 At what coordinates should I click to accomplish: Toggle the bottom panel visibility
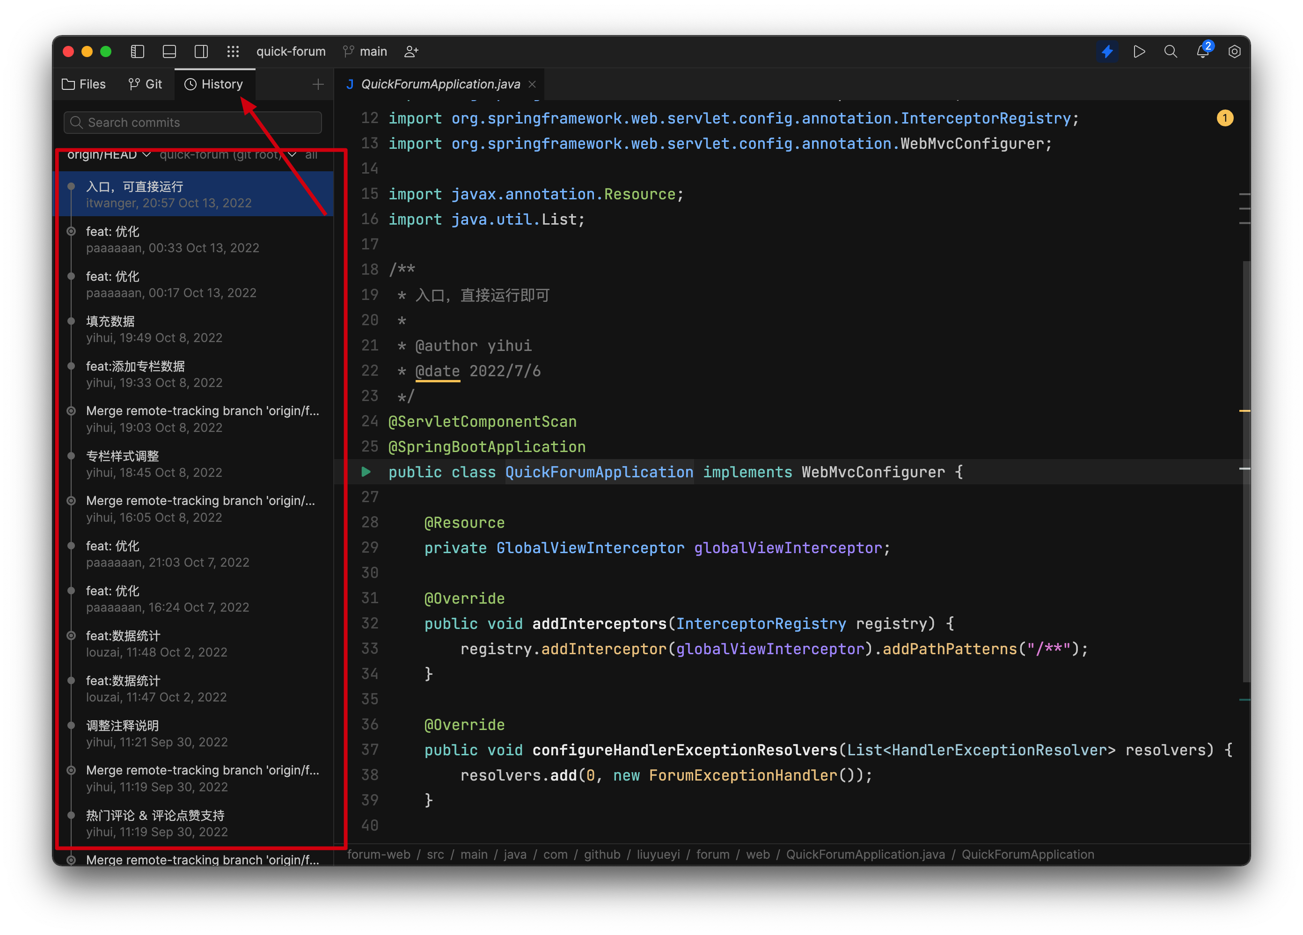[x=169, y=51]
